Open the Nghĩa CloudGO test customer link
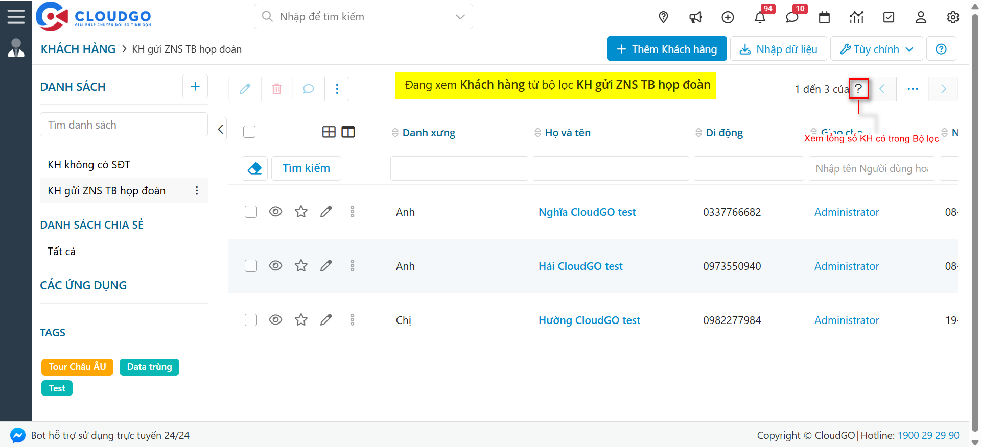981x447 pixels. tap(587, 212)
